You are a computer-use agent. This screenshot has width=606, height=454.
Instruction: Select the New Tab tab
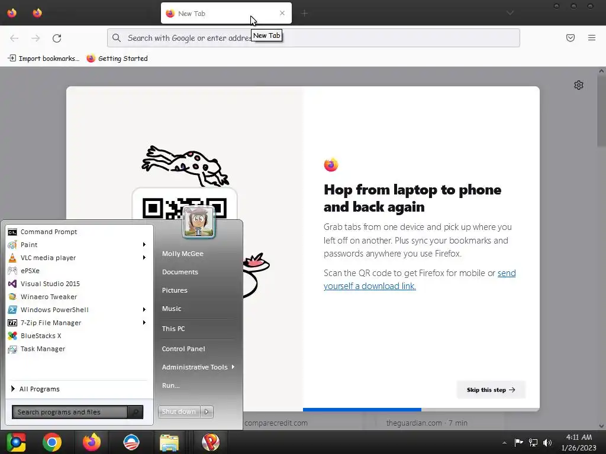pos(226,13)
